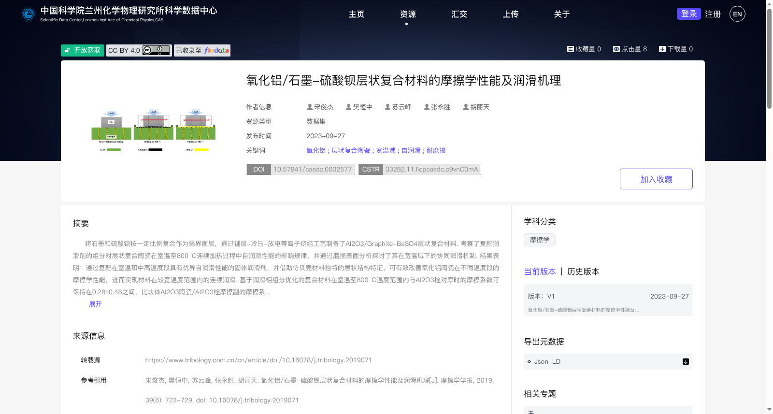
Task: Click the CC BY 4.0 license badge
Action: click(x=139, y=50)
